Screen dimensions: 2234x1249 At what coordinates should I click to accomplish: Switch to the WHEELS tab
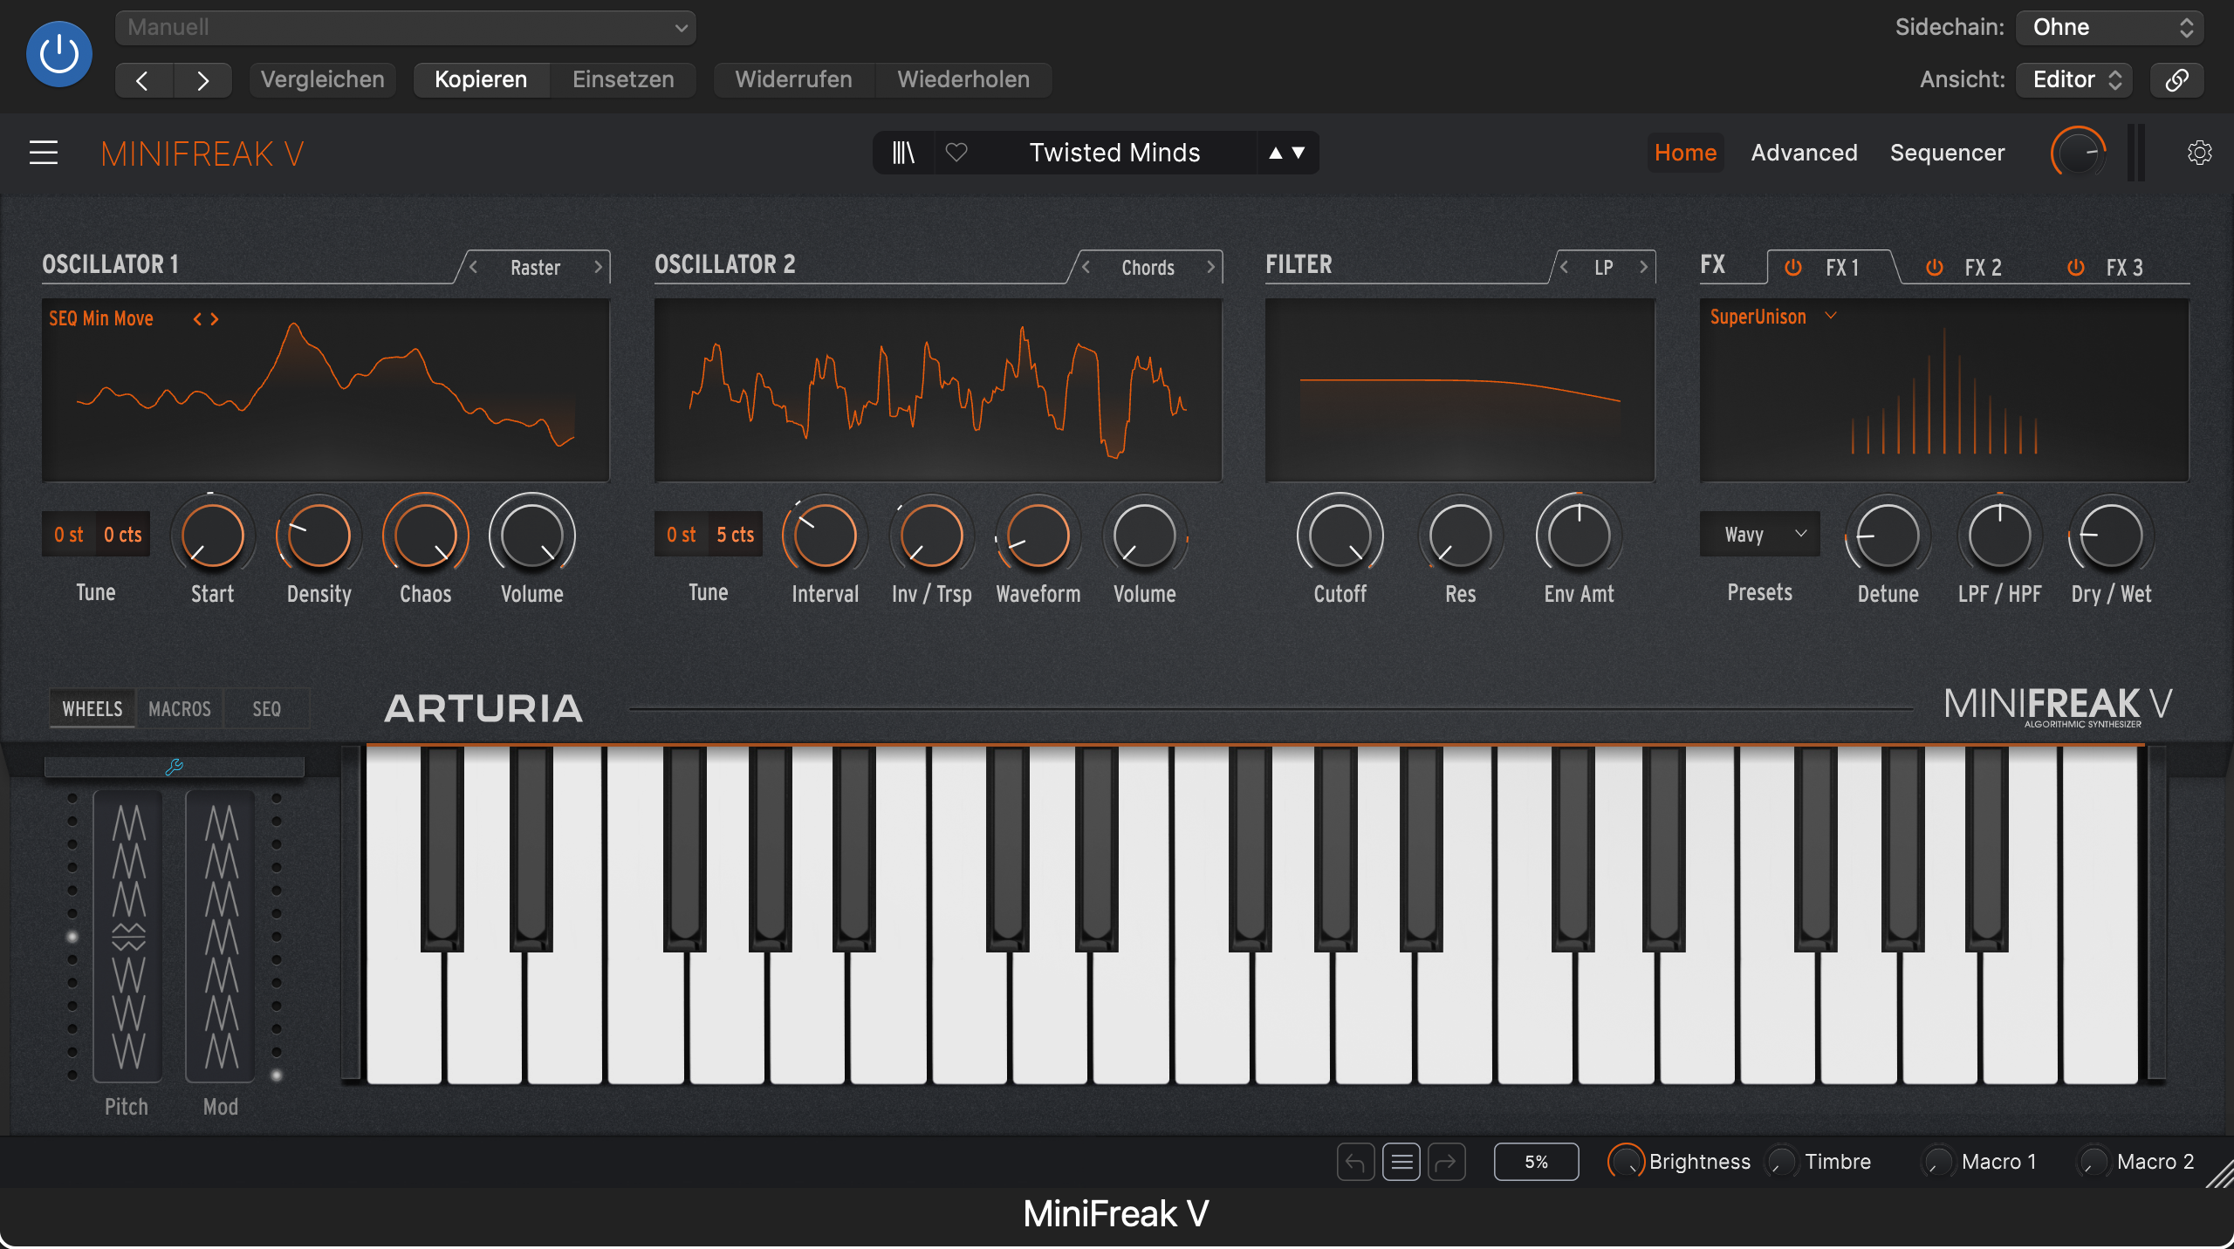[x=93, y=708]
